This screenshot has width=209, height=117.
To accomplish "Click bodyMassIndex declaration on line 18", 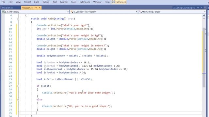I will coord(56,56).
